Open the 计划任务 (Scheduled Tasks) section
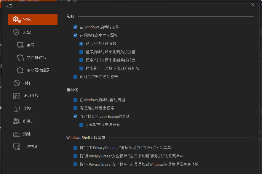 tap(27, 96)
